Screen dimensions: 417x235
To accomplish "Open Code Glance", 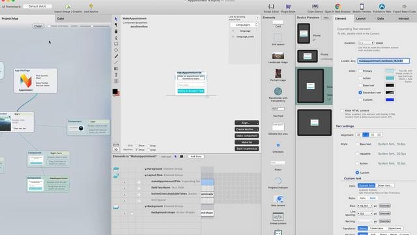I will click(x=315, y=8).
